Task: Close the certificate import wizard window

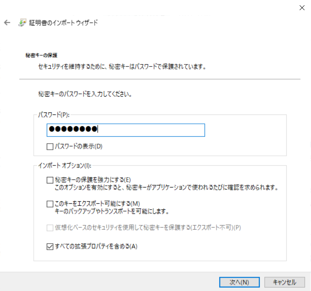Action: [x=302, y=8]
